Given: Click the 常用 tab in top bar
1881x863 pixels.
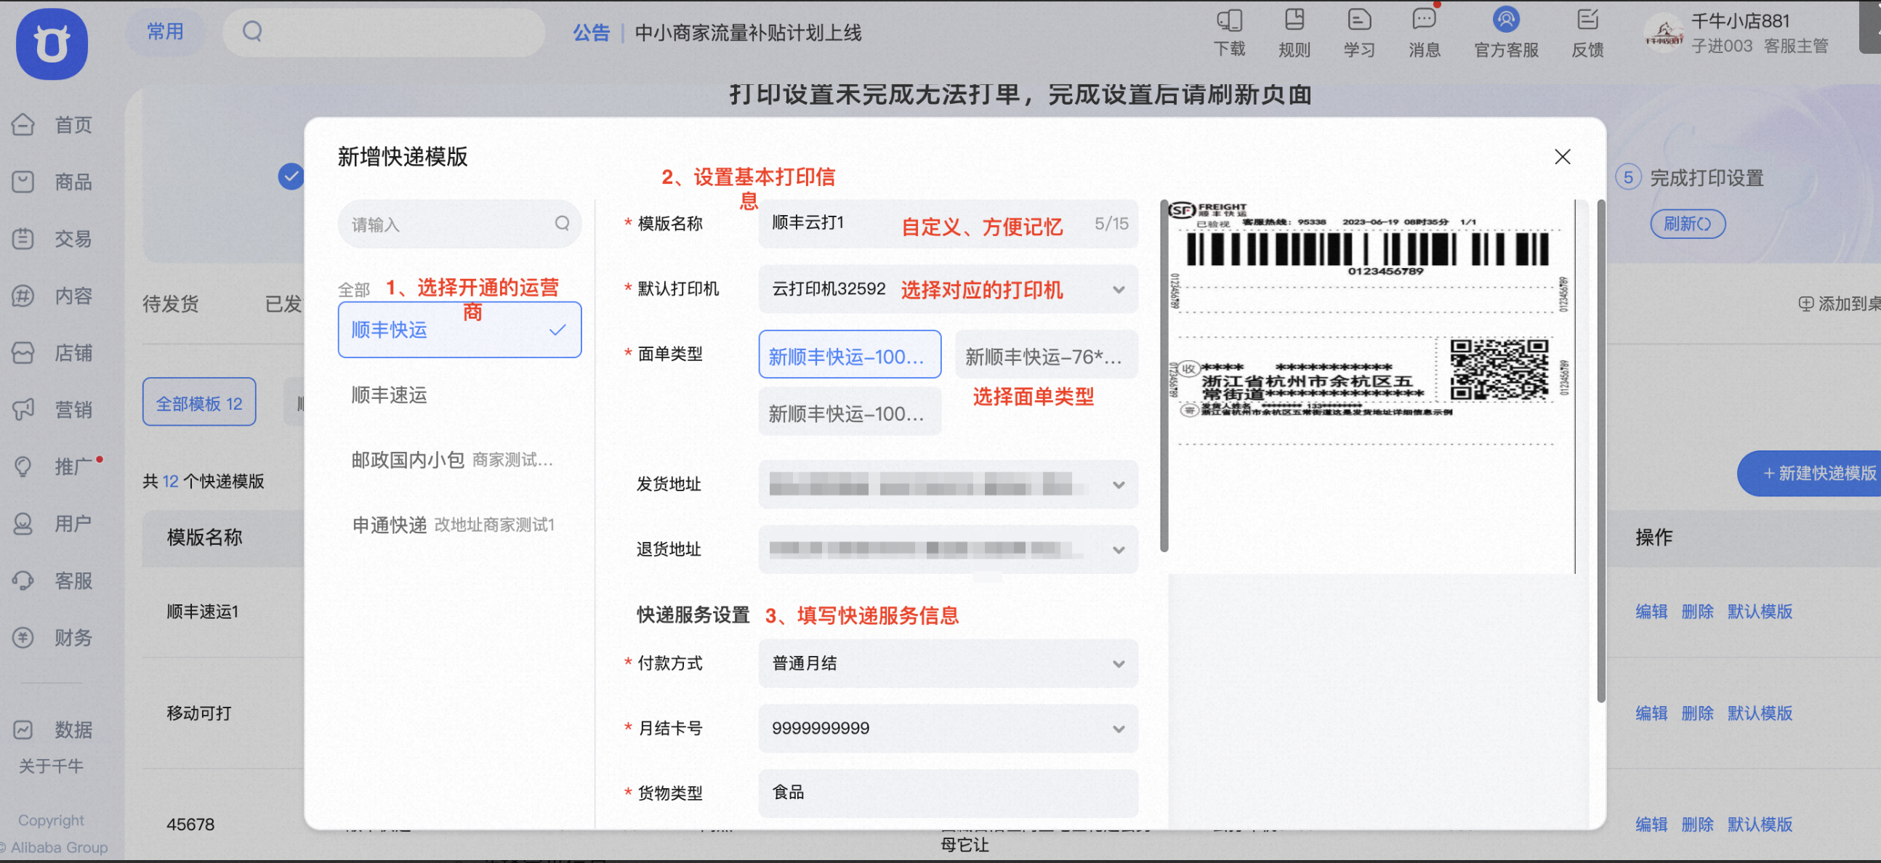Looking at the screenshot, I should coord(165,31).
